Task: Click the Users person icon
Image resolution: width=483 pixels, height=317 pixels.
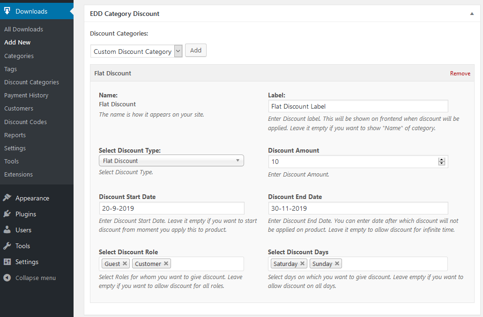Action: point(7,230)
